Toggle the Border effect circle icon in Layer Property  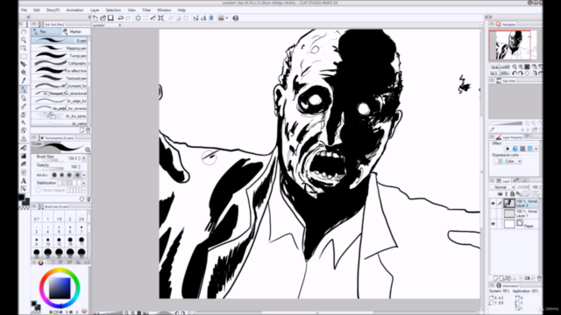coord(508,149)
